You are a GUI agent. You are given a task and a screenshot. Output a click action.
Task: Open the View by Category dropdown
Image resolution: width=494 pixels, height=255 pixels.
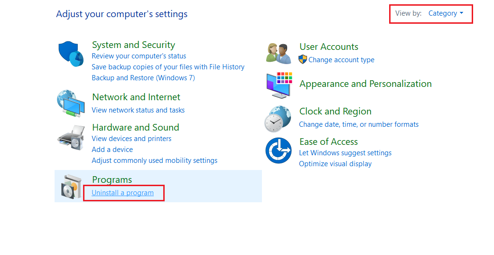[446, 13]
